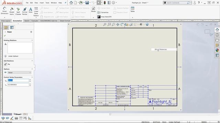Switch to FeatureManager tab icon
The height and width of the screenshot is (123, 220).
pos(6,28)
